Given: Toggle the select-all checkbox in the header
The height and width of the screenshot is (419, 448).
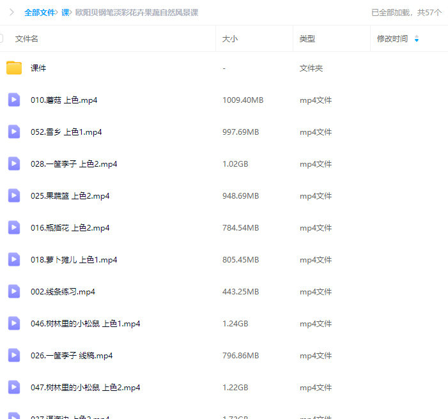Looking at the screenshot, I should (x=2, y=38).
